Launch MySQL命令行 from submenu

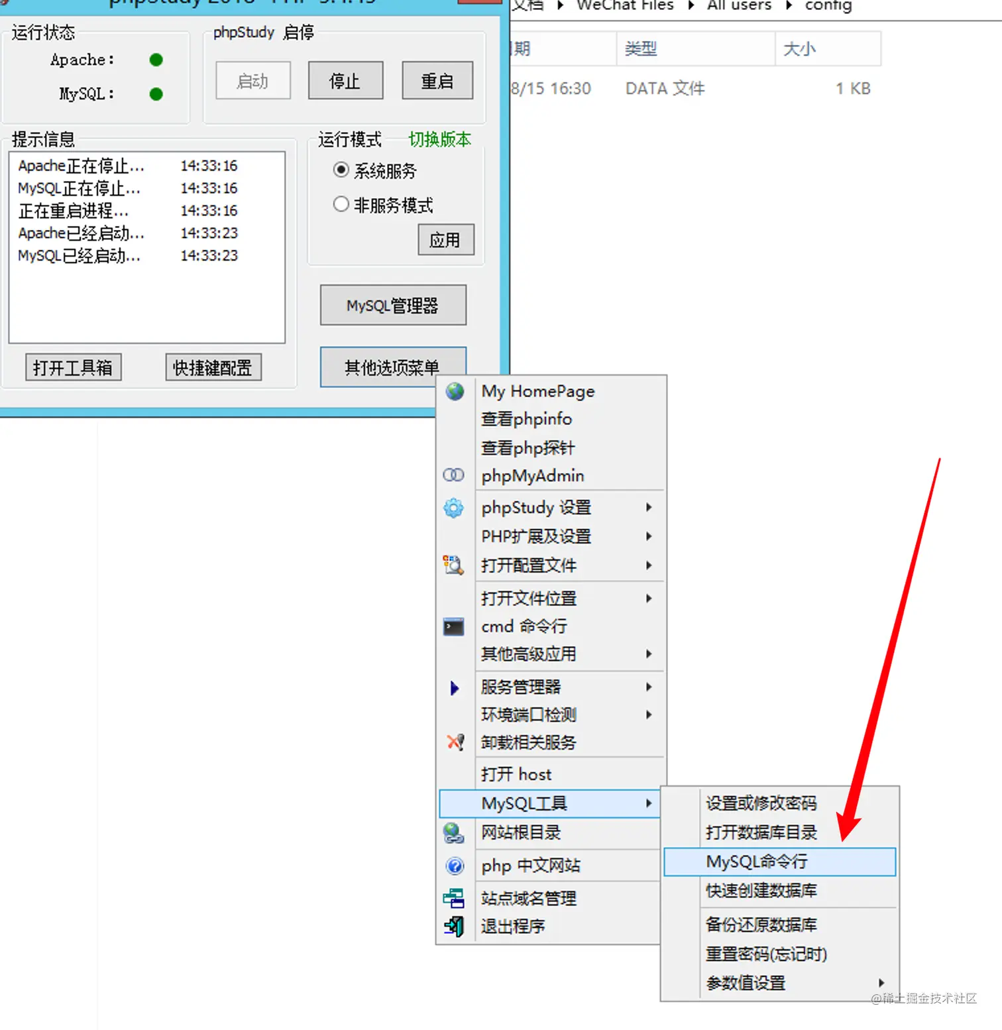(779, 862)
